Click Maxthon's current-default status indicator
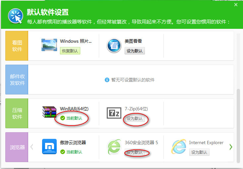Viewport: 243px width, 169px height. click(71, 152)
